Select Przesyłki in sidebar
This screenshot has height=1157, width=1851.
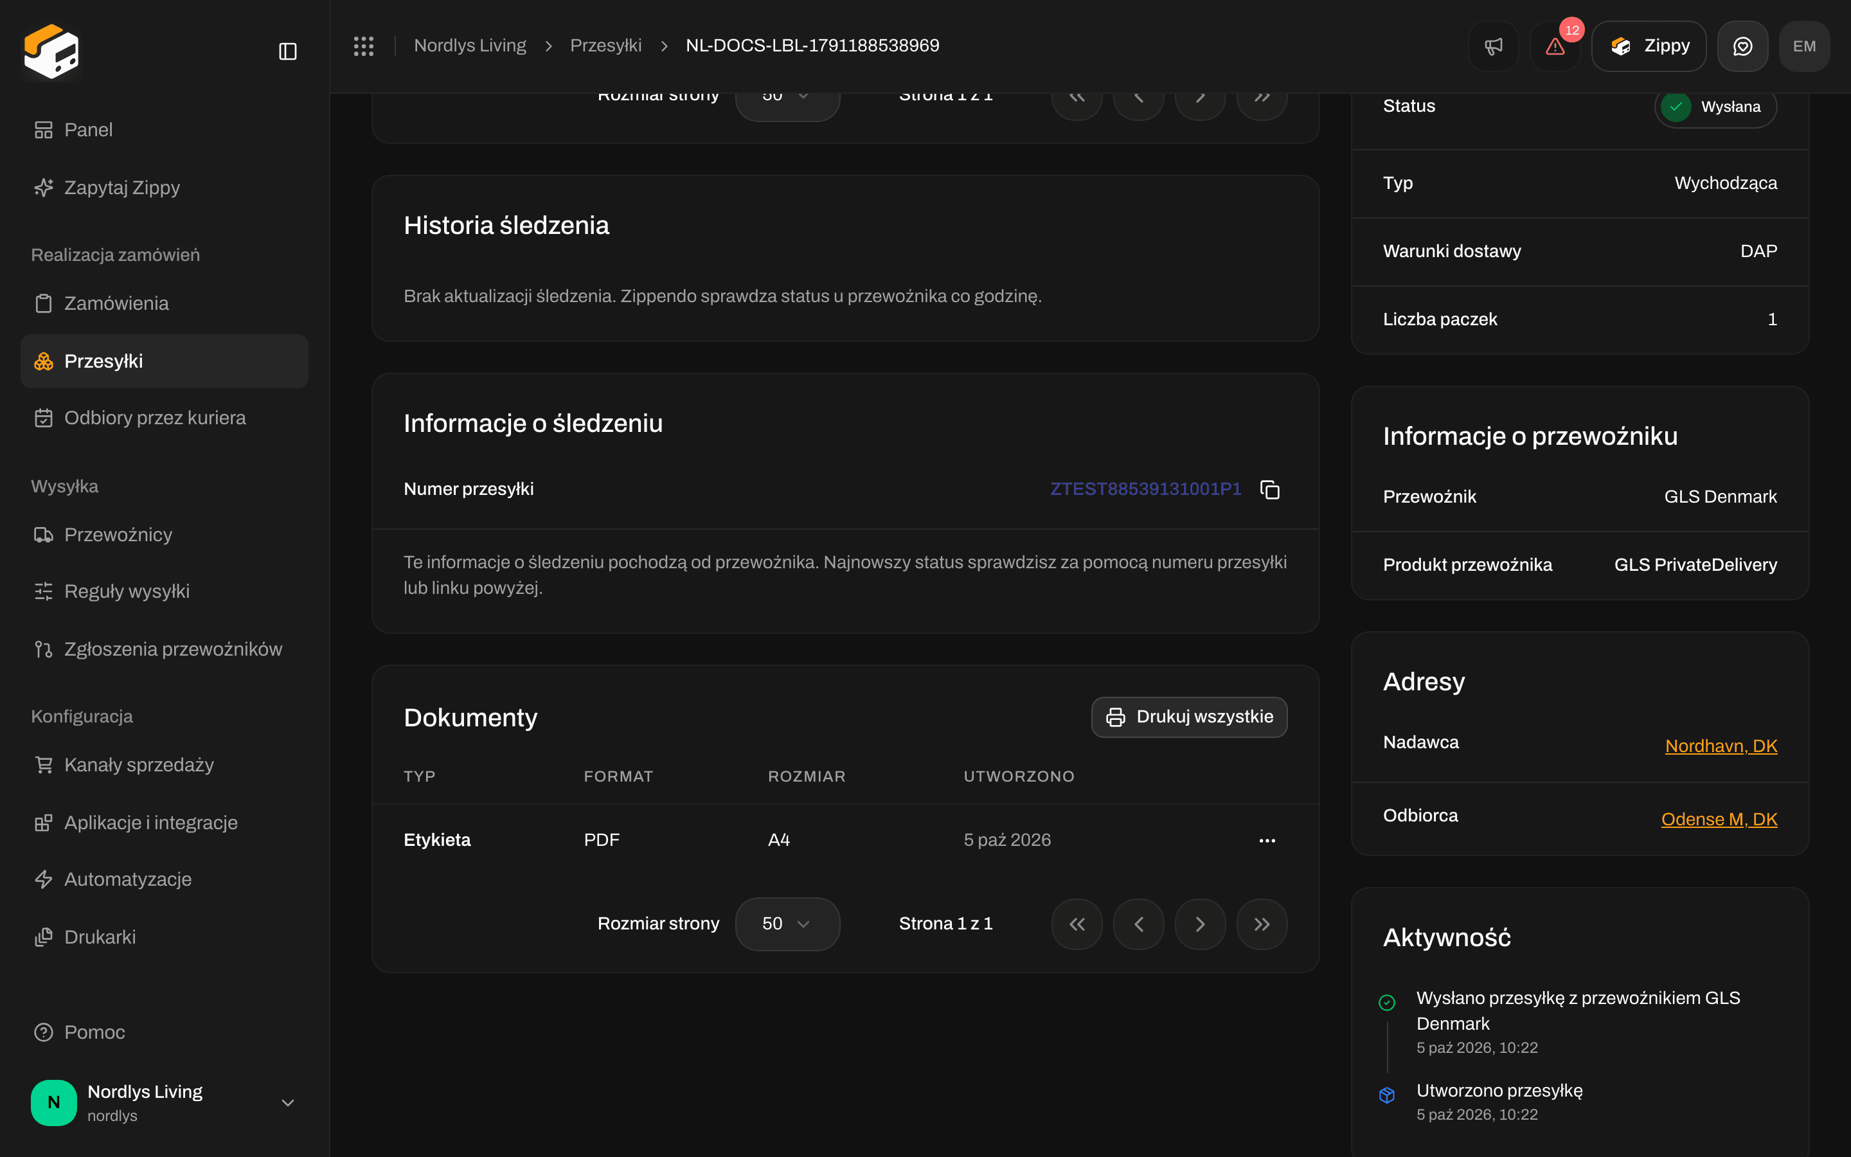click(165, 361)
